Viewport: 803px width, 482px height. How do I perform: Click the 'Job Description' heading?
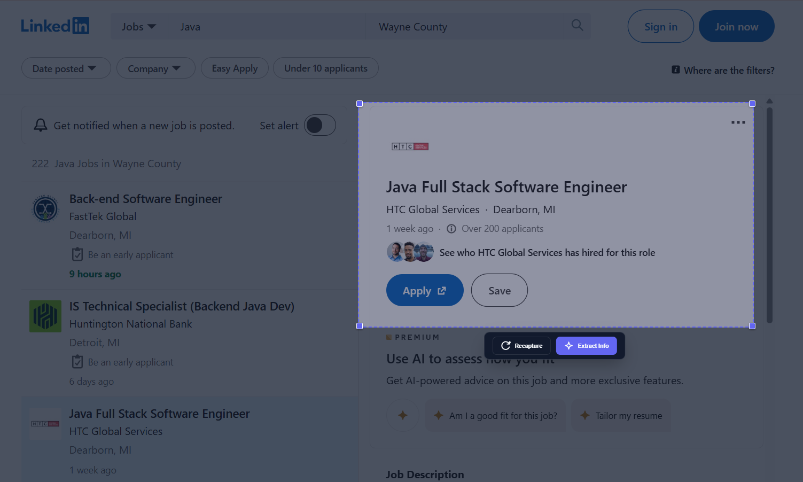pos(425,474)
